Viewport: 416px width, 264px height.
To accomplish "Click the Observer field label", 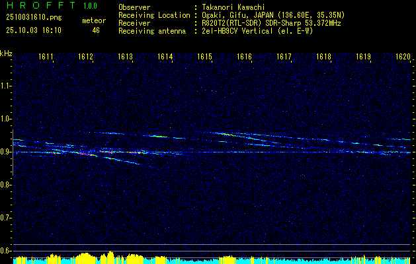I will 134,7.
